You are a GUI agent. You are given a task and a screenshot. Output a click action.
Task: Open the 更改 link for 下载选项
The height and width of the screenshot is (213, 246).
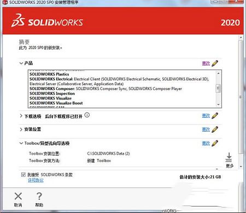206,116
